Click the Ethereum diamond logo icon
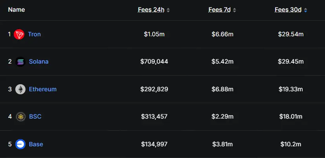Viewport: 325px width, 158px height. coord(20,89)
